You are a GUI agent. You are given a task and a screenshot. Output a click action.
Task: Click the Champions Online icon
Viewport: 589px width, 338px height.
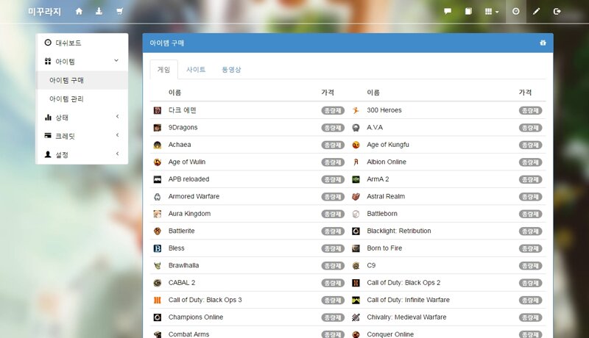pyautogui.click(x=158, y=317)
